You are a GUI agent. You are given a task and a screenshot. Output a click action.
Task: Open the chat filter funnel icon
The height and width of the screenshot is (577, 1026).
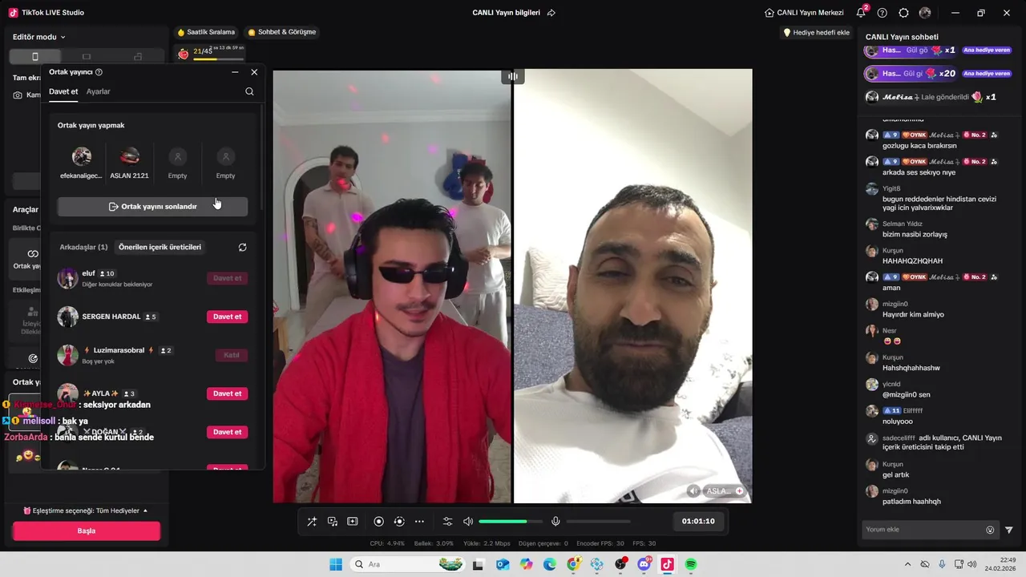1009,530
